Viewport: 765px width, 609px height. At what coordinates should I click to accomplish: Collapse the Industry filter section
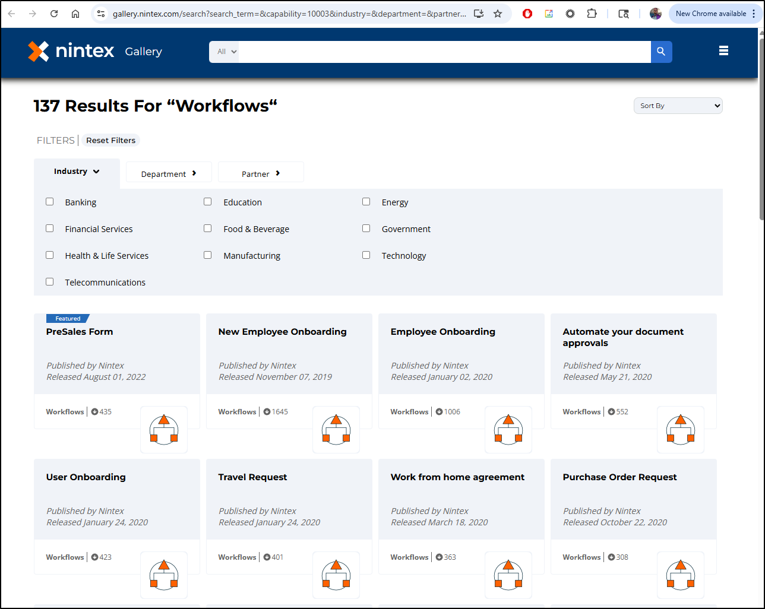pyautogui.click(x=77, y=172)
